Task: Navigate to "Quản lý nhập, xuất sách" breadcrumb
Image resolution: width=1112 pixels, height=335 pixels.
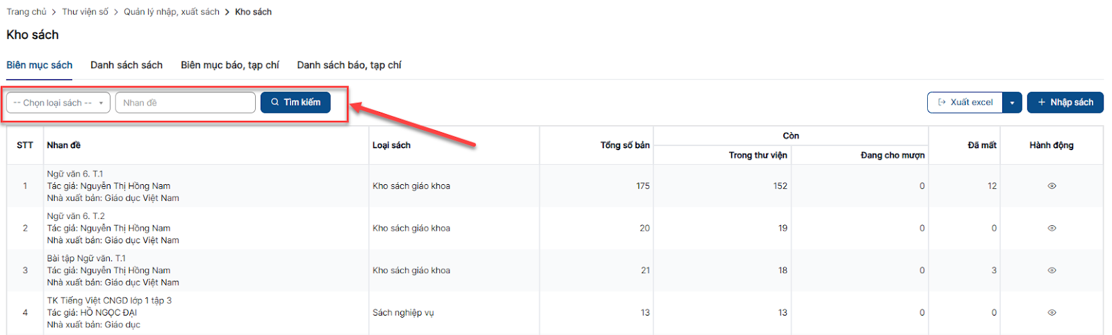Action: [171, 12]
